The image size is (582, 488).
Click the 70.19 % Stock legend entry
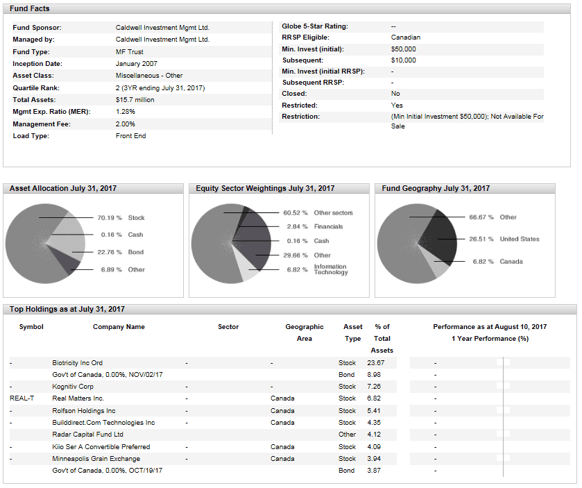pos(121,218)
